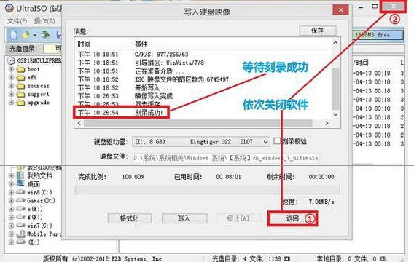Select the 桌面 desktop icon in local tree
414x262 pixels.
tap(20, 183)
